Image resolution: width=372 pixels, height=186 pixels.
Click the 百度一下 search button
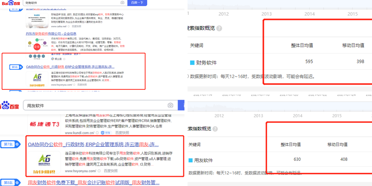pyautogui.click(x=137, y=2)
